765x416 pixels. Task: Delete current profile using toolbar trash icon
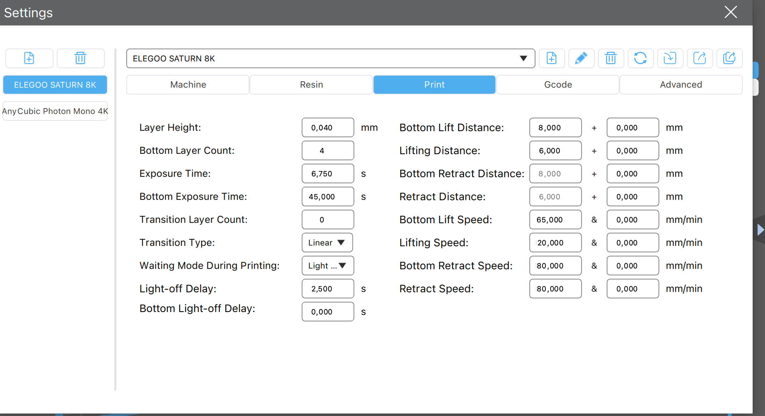(611, 58)
